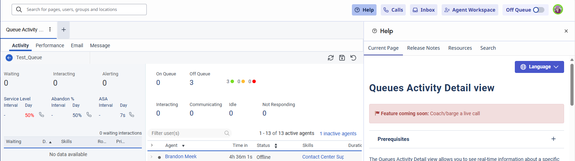Viewport: 575px width, 161px height.
Task: Click the reset view undo icon
Action: pyautogui.click(x=353, y=58)
